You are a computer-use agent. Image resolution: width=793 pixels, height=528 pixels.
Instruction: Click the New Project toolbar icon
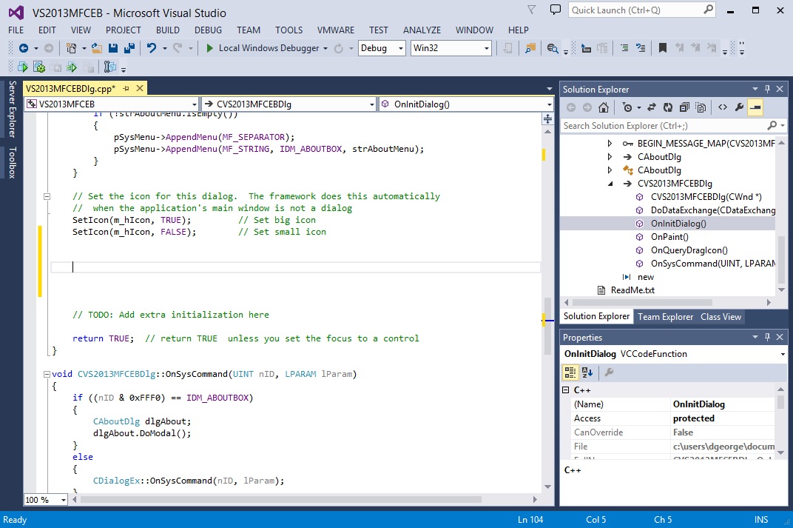pos(71,48)
